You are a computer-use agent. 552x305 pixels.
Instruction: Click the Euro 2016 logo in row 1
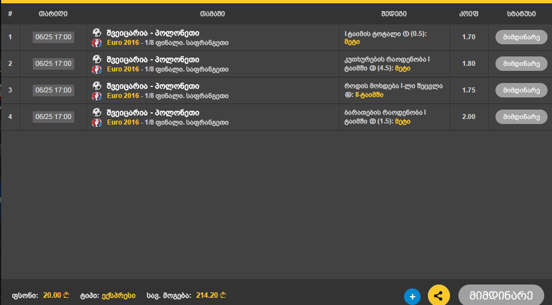tap(96, 43)
